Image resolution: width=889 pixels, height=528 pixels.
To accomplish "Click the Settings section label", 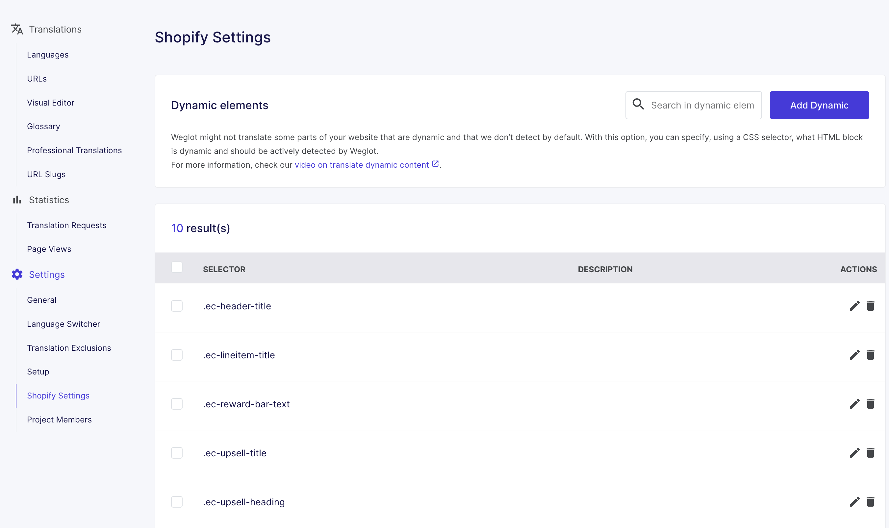I will pos(47,274).
